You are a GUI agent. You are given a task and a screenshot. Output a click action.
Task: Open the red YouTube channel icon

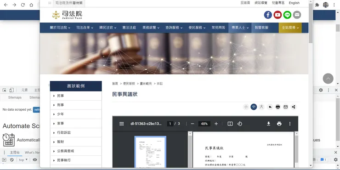(x=278, y=15)
